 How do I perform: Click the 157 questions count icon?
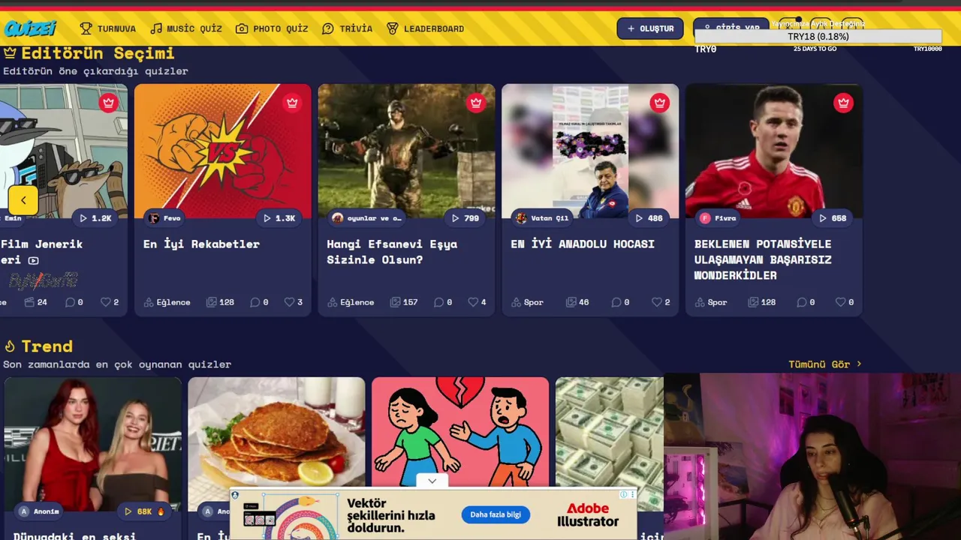tap(404, 302)
